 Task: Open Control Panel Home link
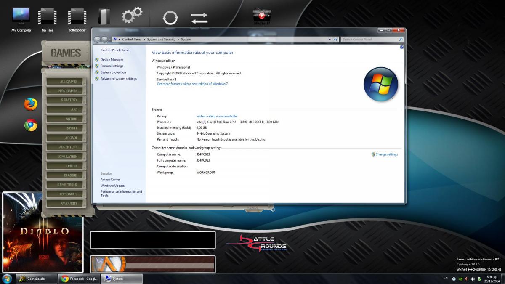pos(115,50)
